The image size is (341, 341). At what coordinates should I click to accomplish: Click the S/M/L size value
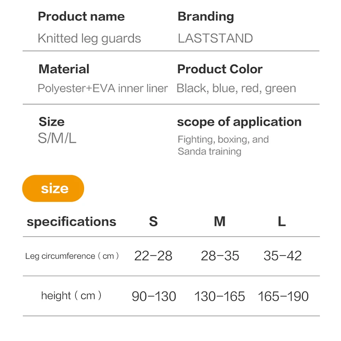pyautogui.click(x=57, y=138)
